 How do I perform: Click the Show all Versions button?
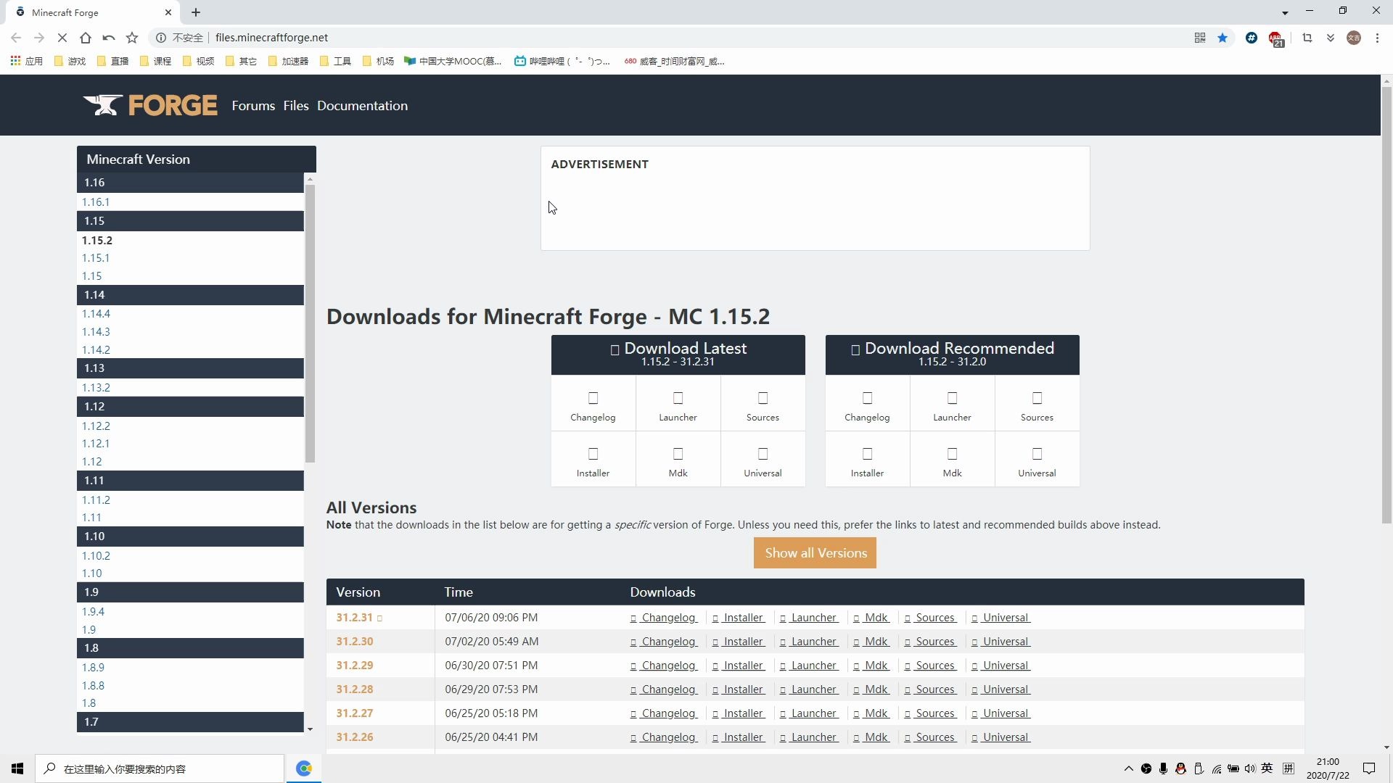pyautogui.click(x=815, y=552)
